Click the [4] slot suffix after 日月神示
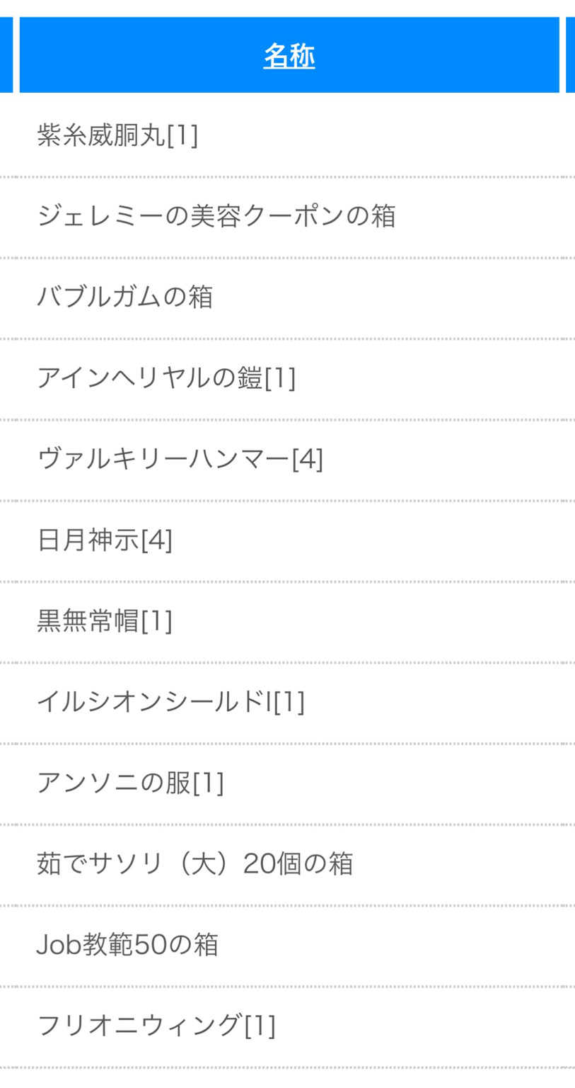This screenshot has height=1088, width=575. point(157,540)
